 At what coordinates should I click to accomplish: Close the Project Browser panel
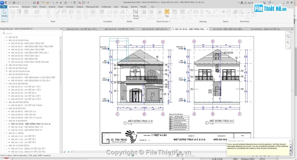pyautogui.click(x=61, y=29)
